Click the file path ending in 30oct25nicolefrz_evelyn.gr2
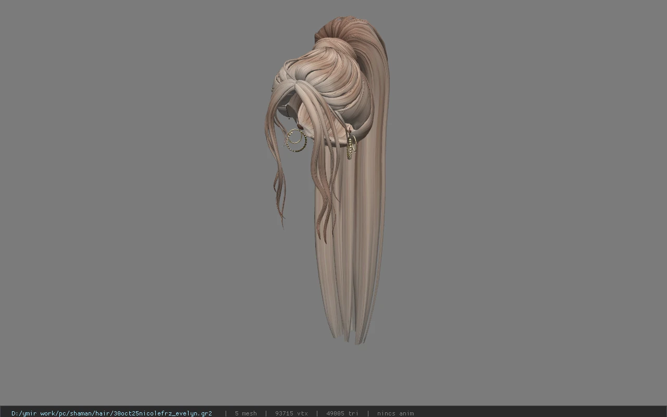The height and width of the screenshot is (417, 667). pos(112,413)
